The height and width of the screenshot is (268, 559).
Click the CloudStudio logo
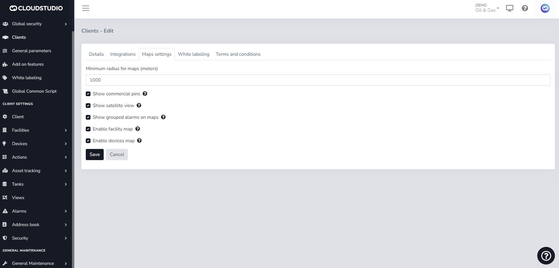[36, 8]
